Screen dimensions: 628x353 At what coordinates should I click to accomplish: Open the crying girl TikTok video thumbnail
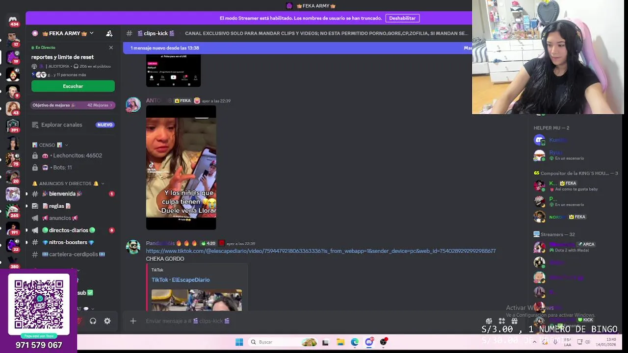(x=181, y=168)
